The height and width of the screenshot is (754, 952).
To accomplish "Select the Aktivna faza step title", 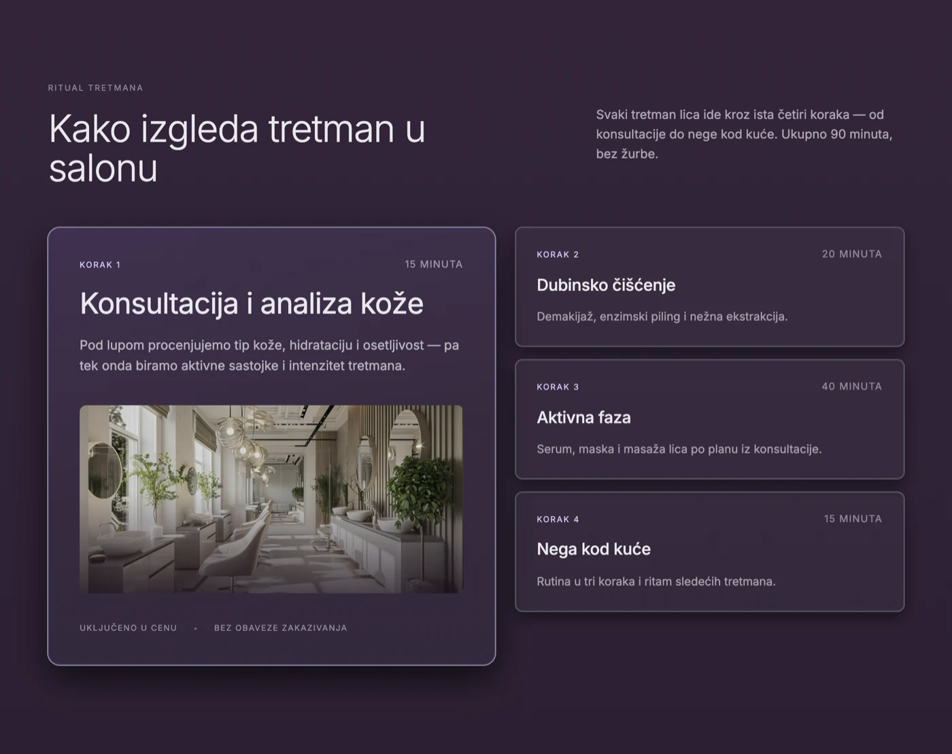I will (x=583, y=417).
